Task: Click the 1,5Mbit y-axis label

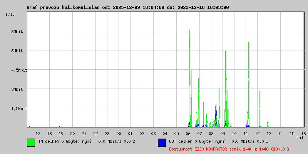Action: [19, 109]
